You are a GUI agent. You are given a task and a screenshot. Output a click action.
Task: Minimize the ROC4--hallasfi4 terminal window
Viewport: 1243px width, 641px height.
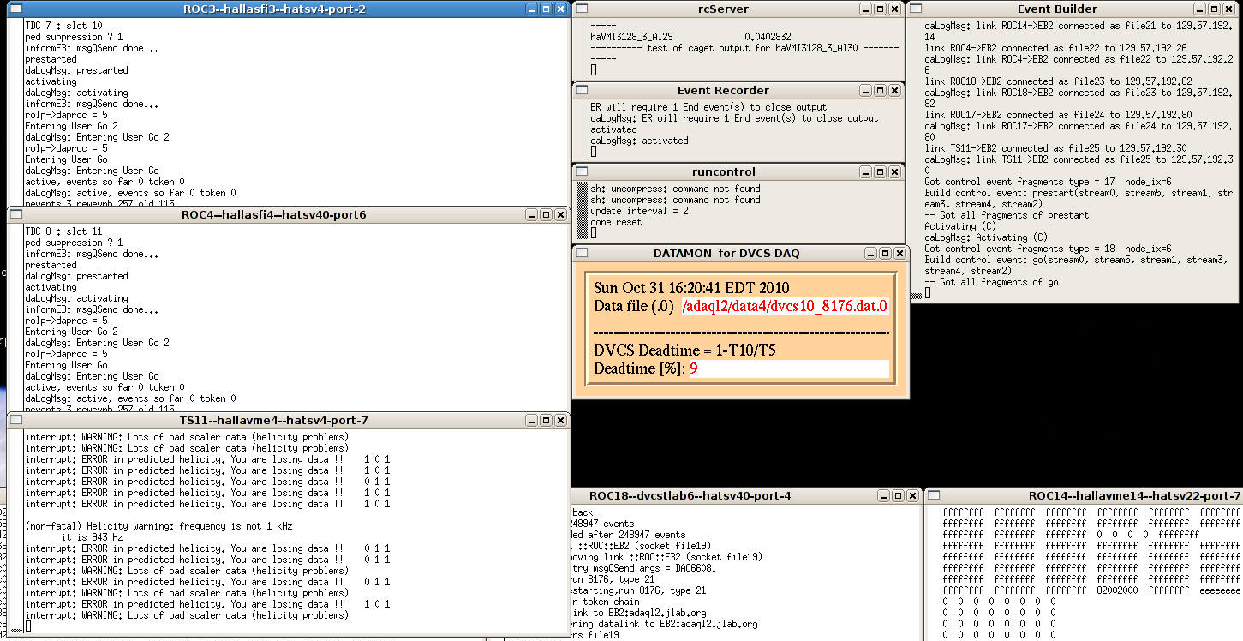click(531, 214)
